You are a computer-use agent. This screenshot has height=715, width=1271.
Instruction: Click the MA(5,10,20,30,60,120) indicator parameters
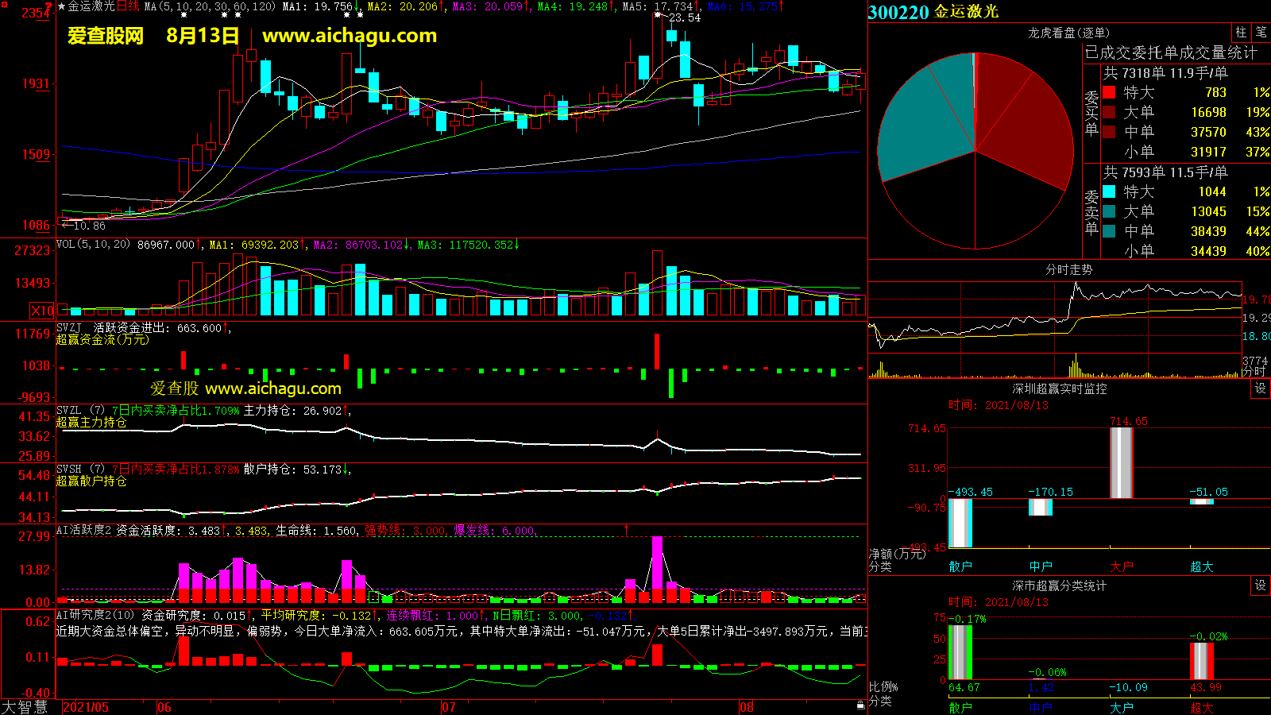pos(210,6)
